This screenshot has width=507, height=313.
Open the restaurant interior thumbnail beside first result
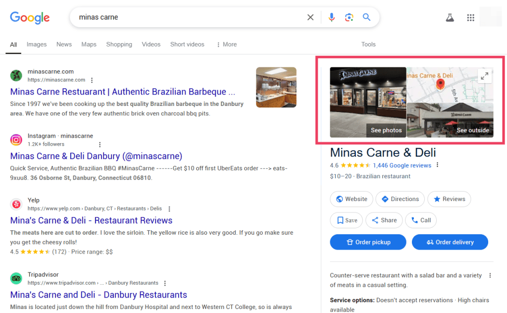pos(276,87)
